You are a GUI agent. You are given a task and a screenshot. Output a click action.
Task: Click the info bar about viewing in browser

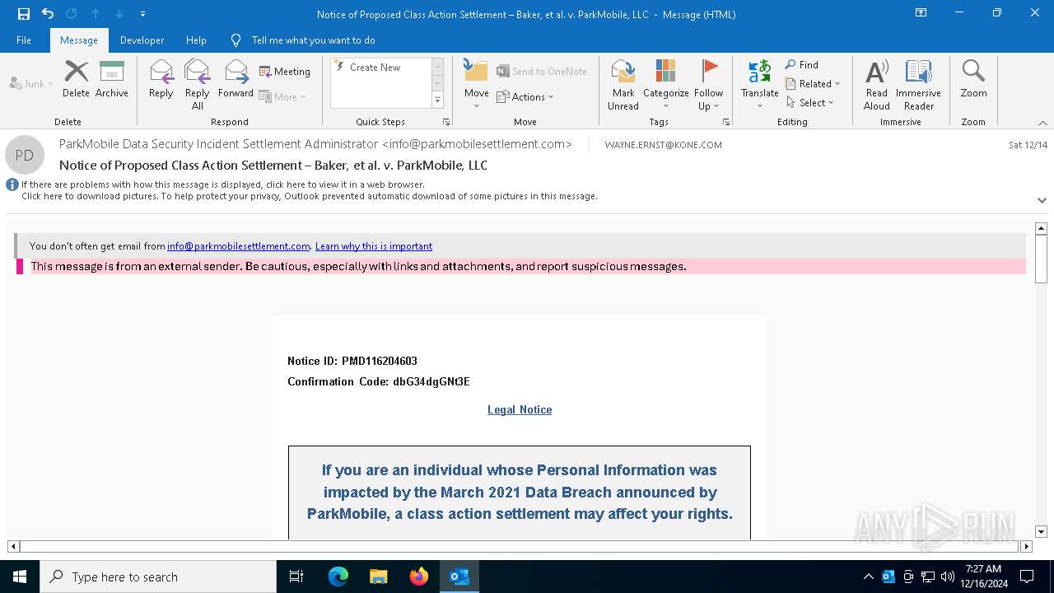tap(223, 184)
